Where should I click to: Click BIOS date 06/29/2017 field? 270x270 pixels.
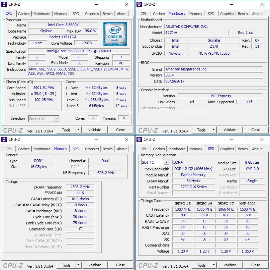click(214, 81)
